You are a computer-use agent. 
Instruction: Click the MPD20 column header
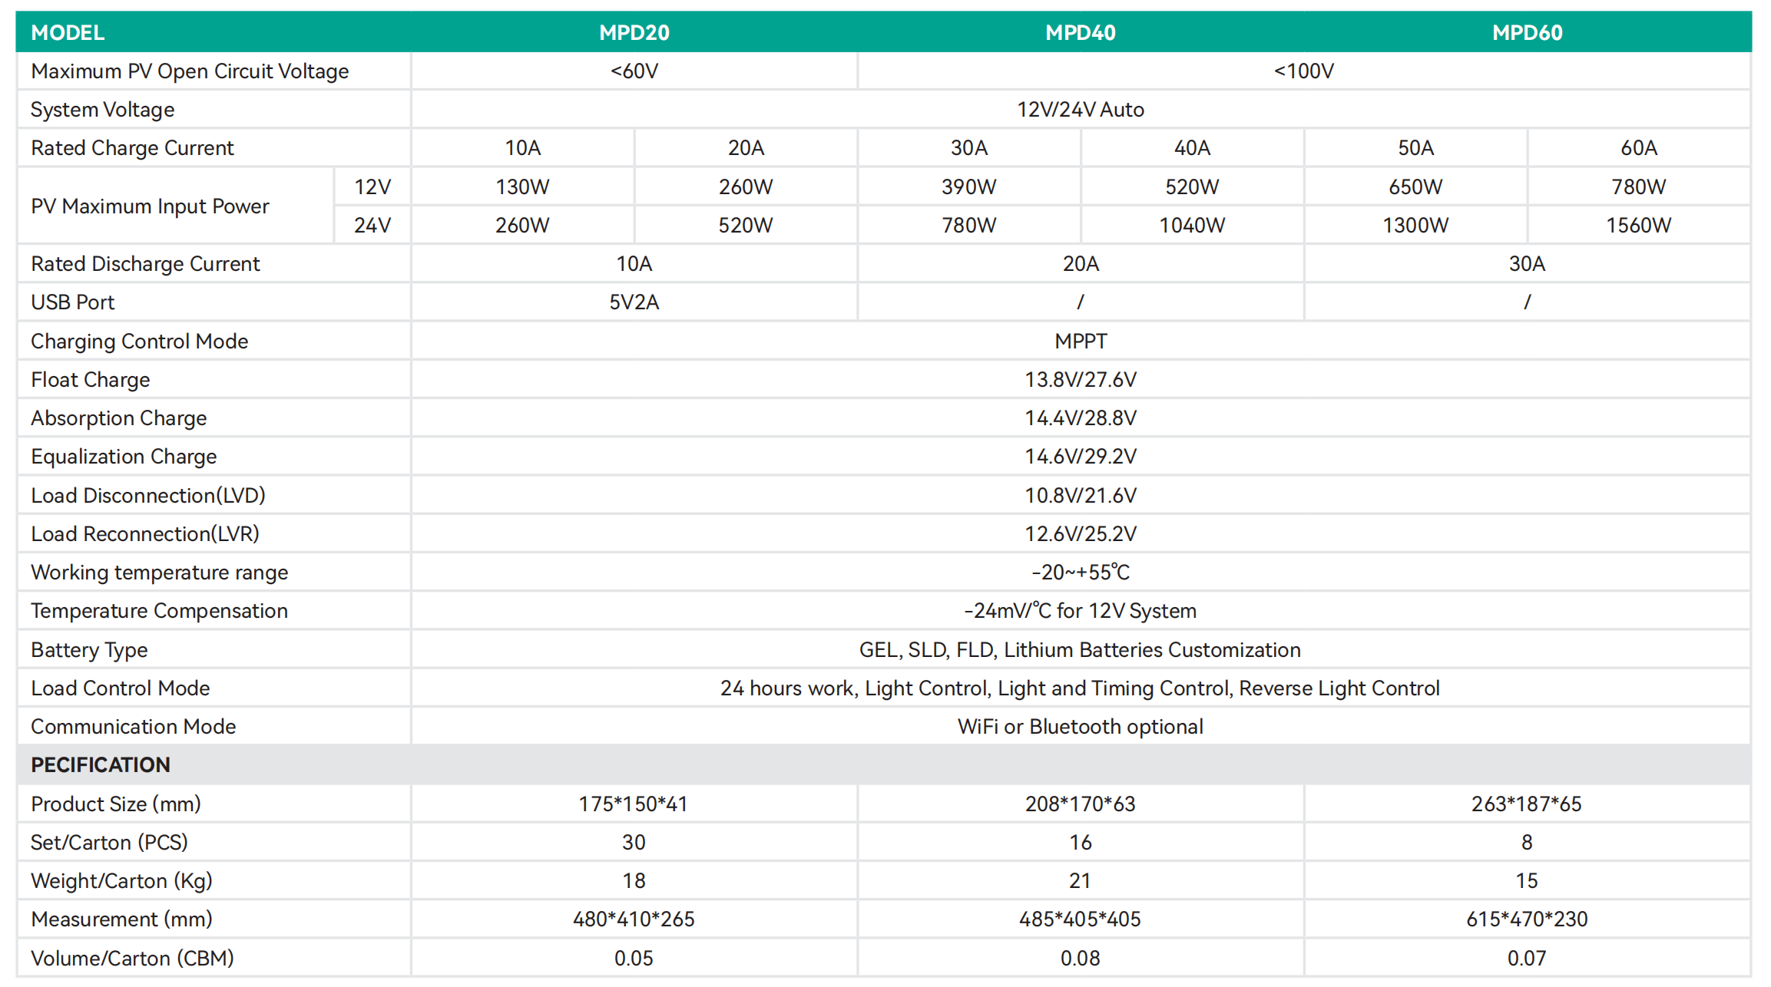pos(634,32)
